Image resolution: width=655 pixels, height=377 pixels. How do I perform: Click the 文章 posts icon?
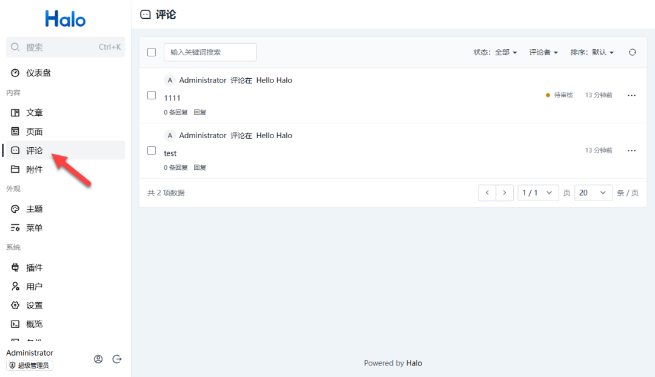point(15,113)
